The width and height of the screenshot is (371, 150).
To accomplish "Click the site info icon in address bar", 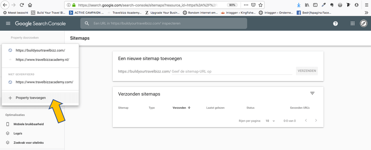I will point(69,5).
